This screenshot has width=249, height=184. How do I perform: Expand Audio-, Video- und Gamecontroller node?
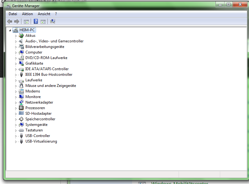(x=16, y=41)
